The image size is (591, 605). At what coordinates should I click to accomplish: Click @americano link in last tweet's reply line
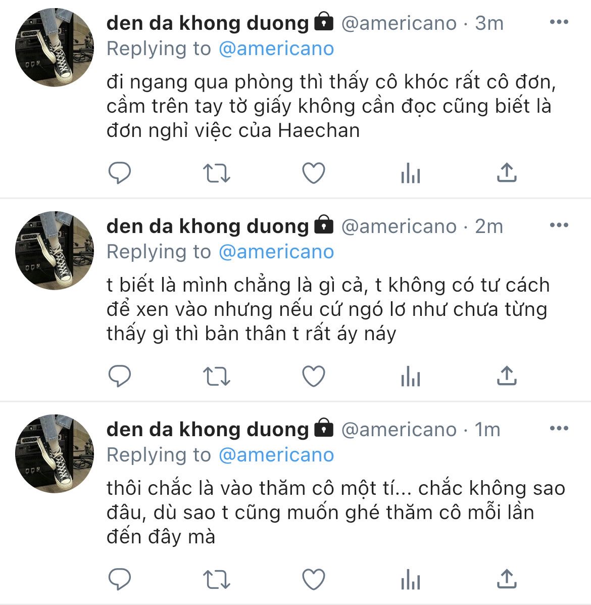click(x=276, y=455)
